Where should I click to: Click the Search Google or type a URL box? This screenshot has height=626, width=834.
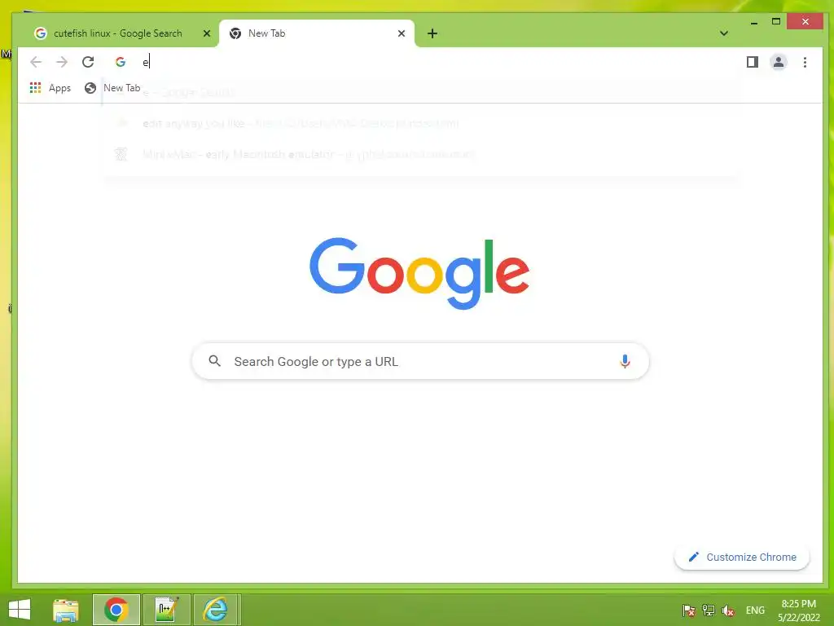pyautogui.click(x=420, y=361)
